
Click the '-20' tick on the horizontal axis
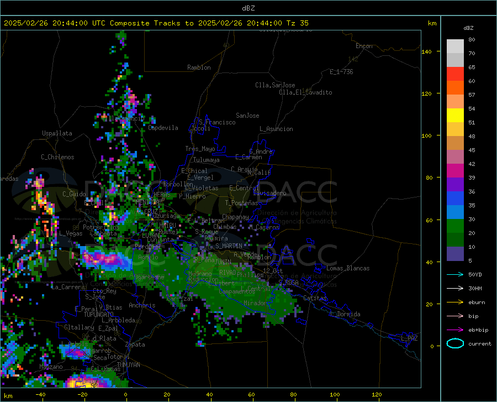[82, 394]
